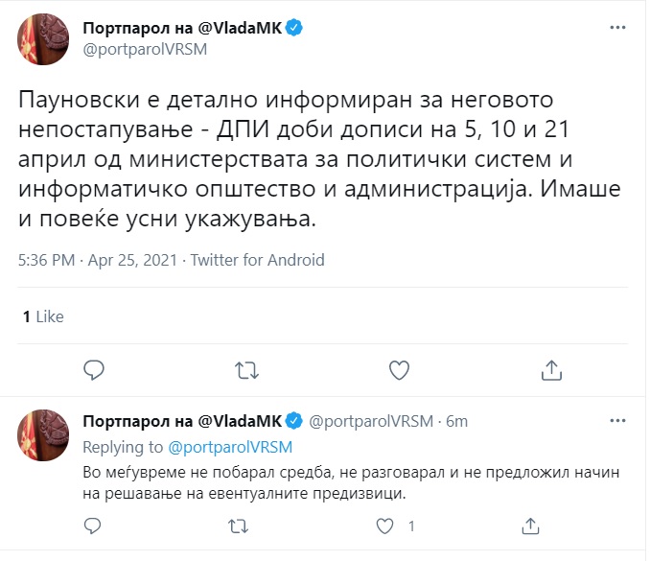Retweet the reply tweet
Image resolution: width=650 pixels, height=561 pixels.
click(x=239, y=526)
